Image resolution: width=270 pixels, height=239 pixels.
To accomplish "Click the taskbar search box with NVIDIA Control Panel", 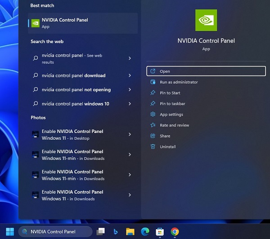I will coord(55,231).
